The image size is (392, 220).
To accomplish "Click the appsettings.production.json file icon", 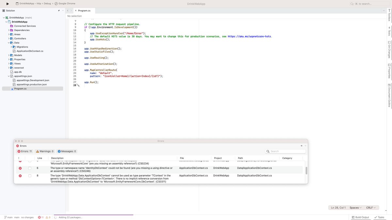I will [14, 84].
